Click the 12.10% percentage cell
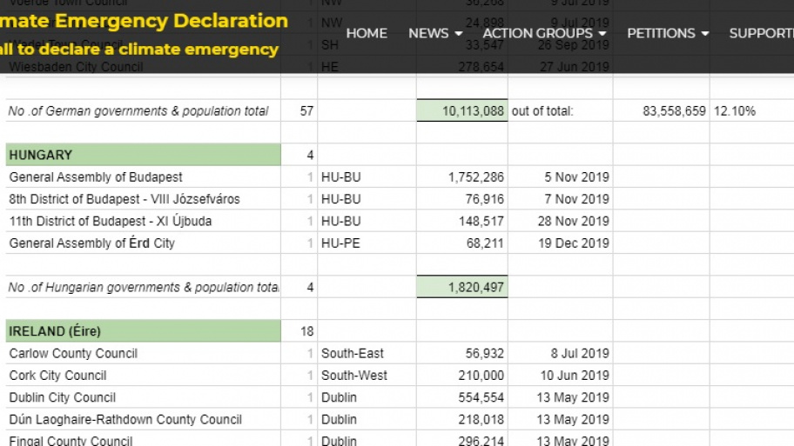The image size is (794, 446). [x=735, y=111]
